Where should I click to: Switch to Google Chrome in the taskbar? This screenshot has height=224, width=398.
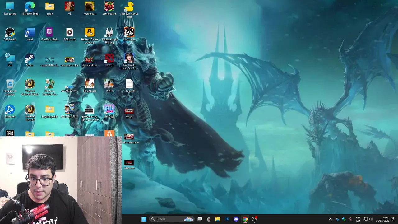click(x=245, y=219)
